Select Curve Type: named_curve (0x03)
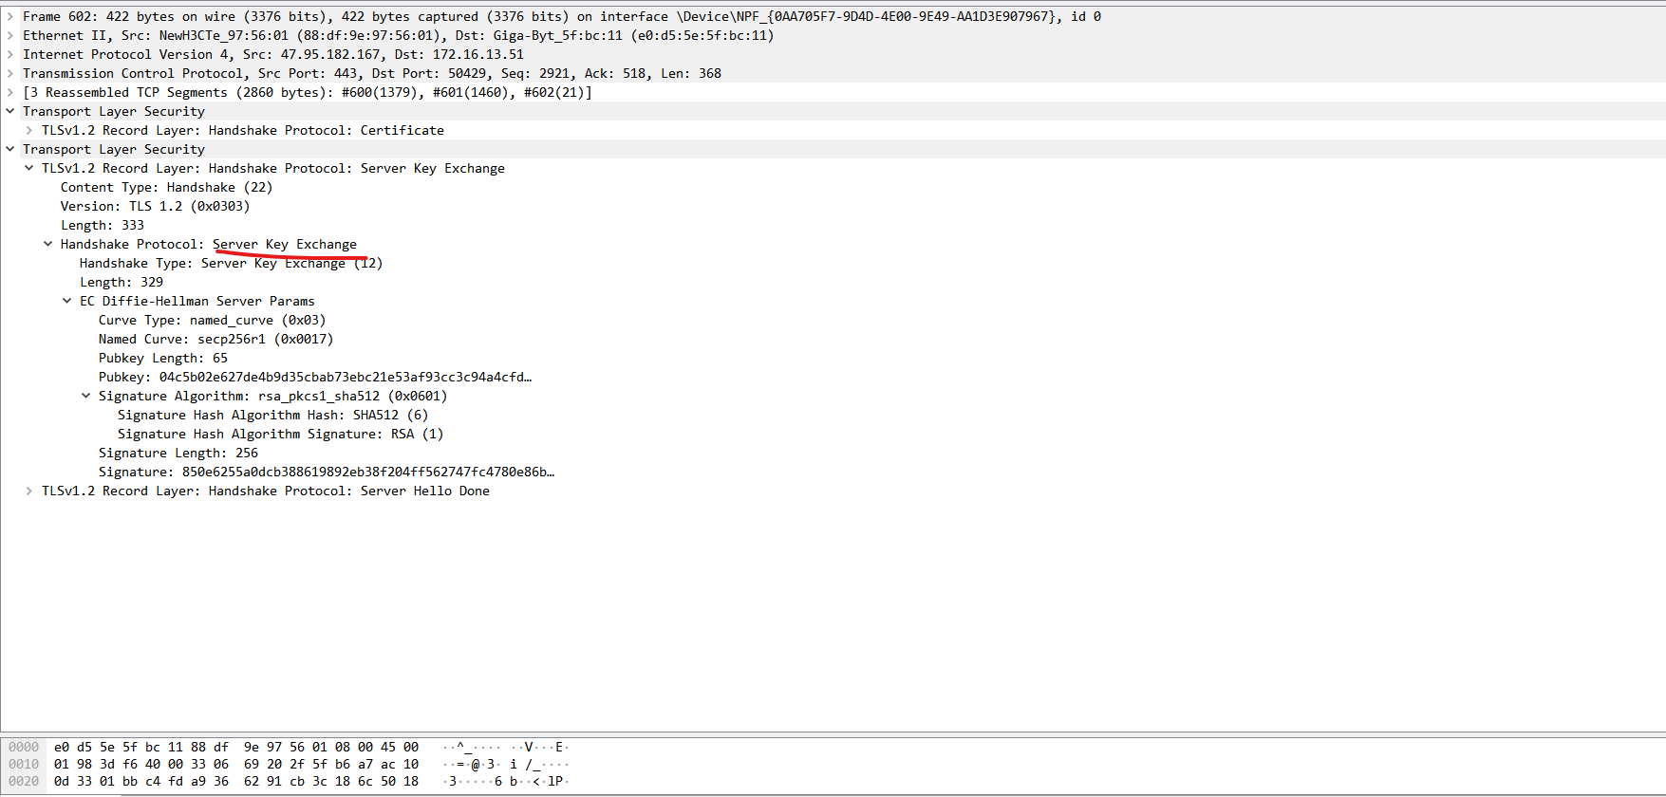Image resolution: width=1666 pixels, height=797 pixels. tap(212, 320)
